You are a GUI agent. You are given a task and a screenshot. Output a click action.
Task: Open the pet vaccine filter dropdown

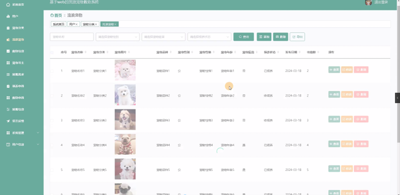(x=164, y=36)
